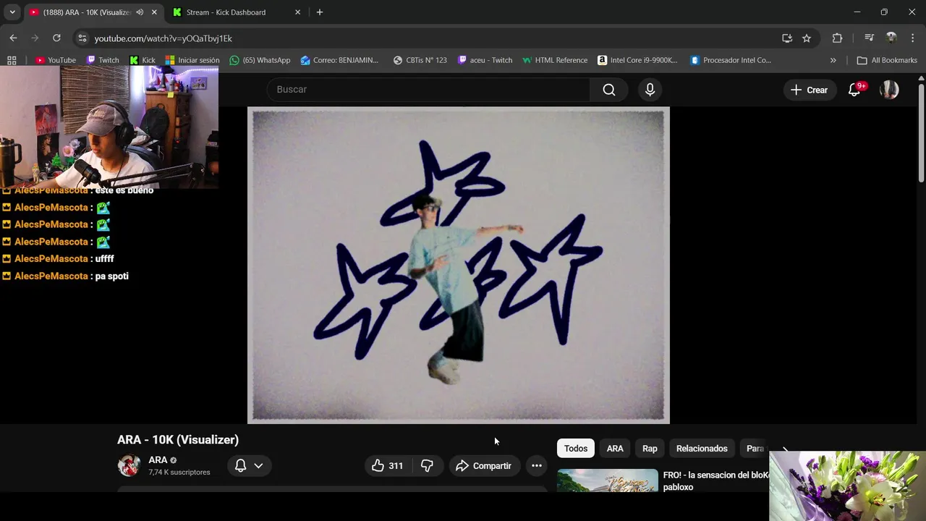Open the Intel Core i9-9900K bookmark
The height and width of the screenshot is (521, 926).
(637, 60)
